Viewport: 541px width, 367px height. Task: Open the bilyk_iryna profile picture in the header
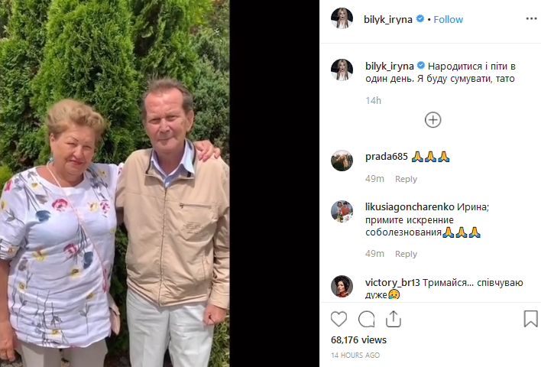pyautogui.click(x=342, y=18)
